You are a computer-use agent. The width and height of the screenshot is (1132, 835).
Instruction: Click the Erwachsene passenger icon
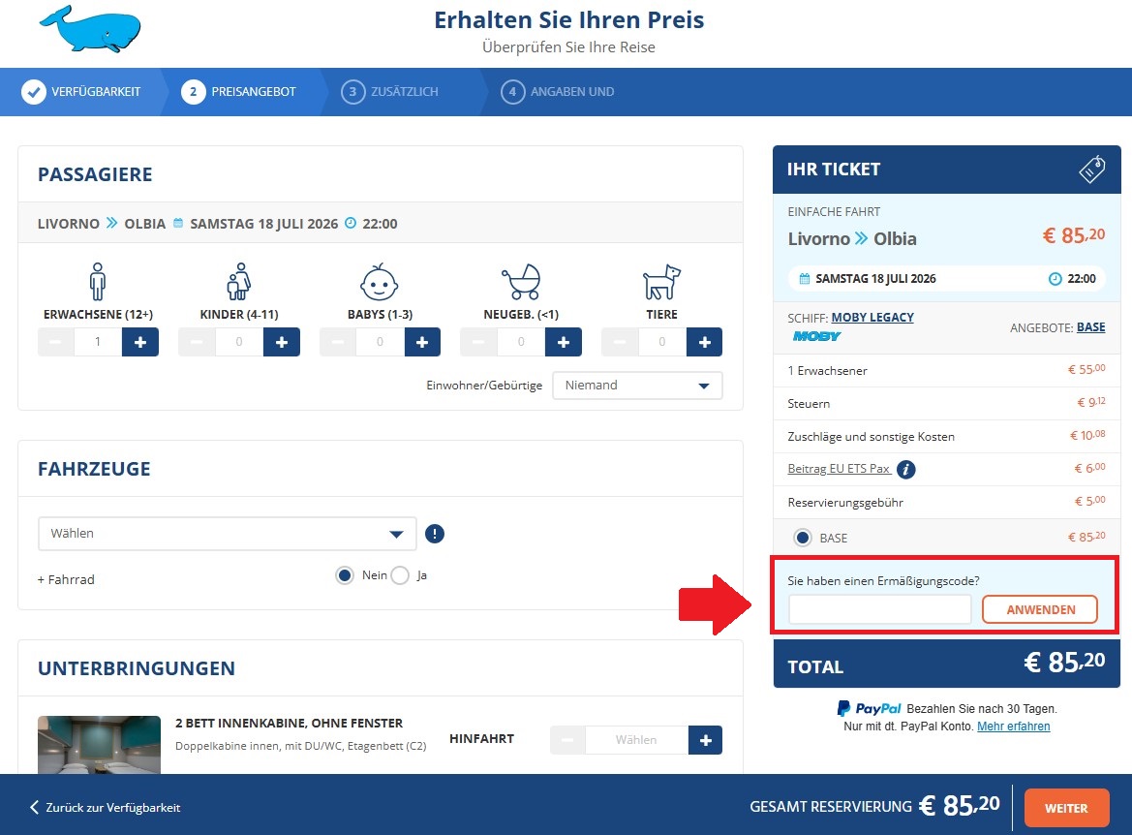coord(97,283)
